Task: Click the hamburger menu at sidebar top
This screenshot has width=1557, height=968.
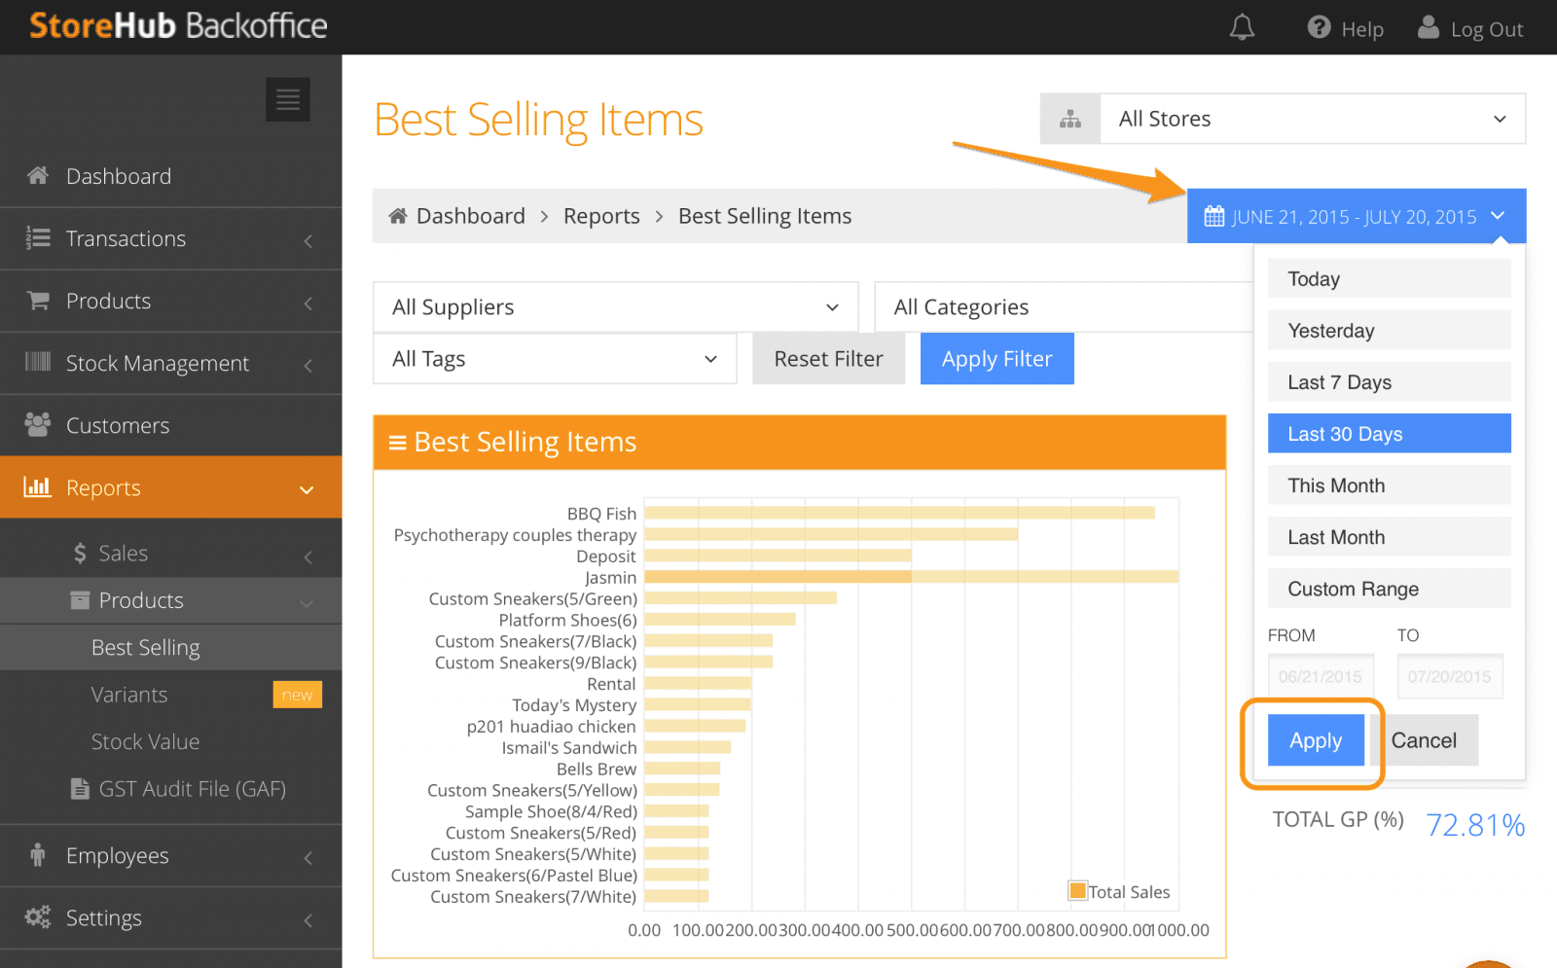Action: (287, 98)
